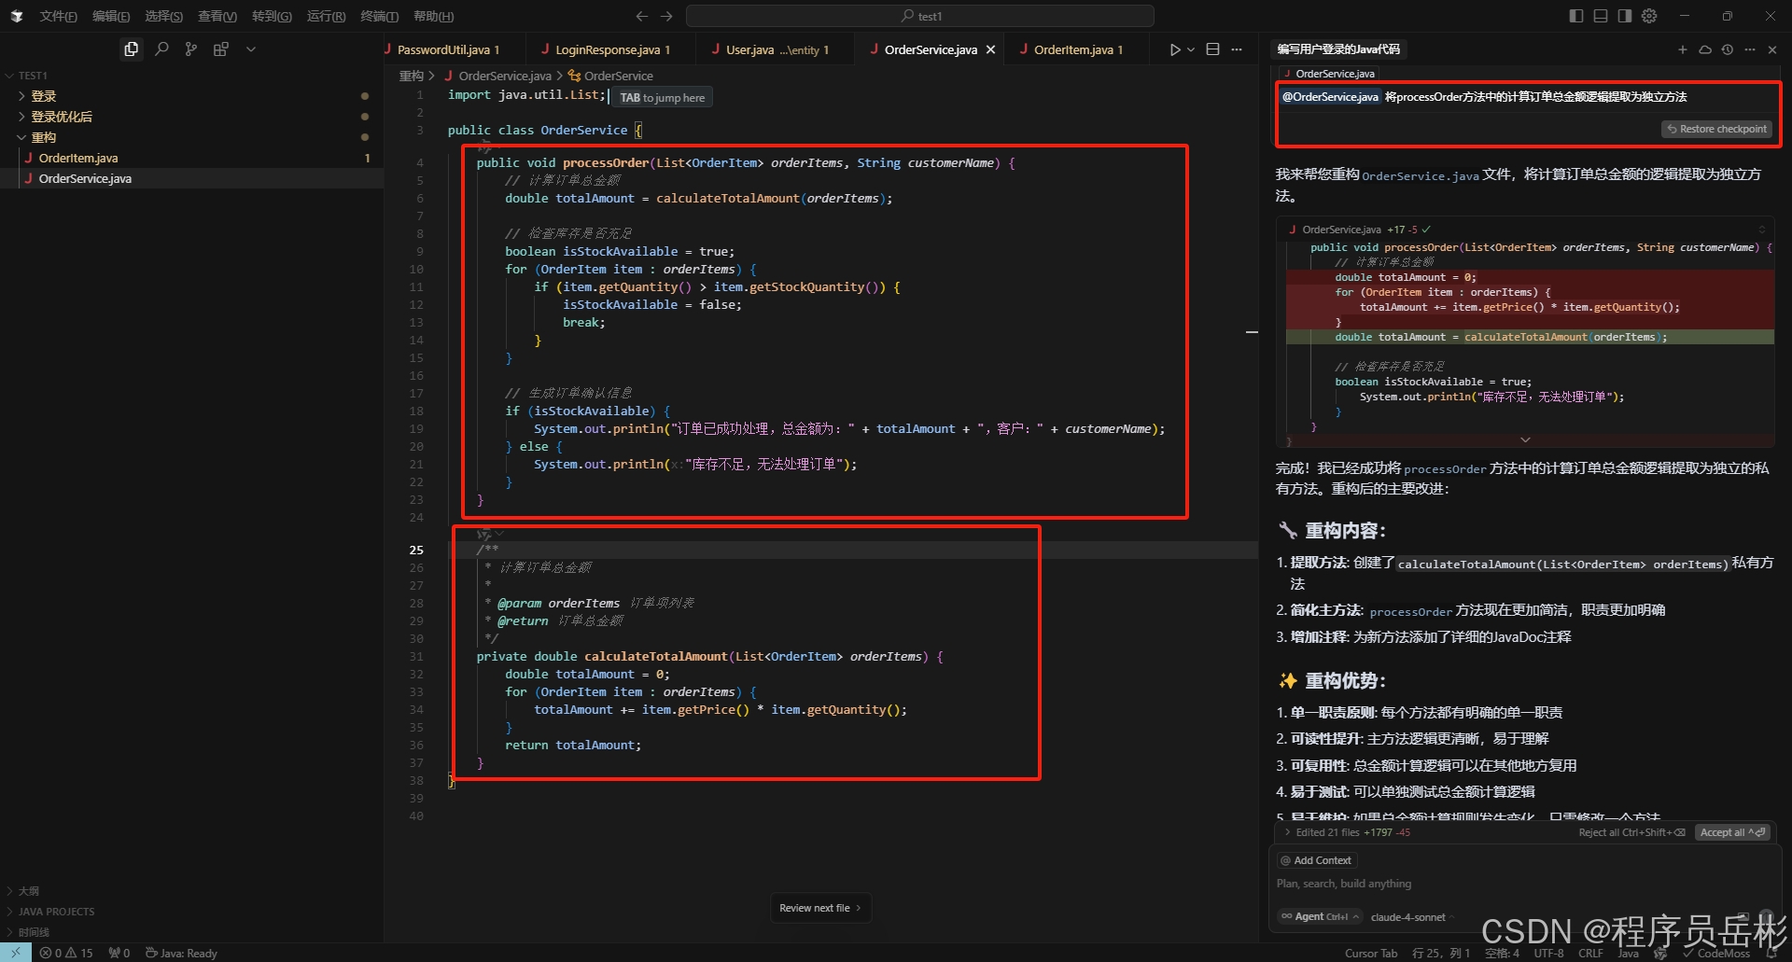Start a new chat with plus icon

(1683, 49)
